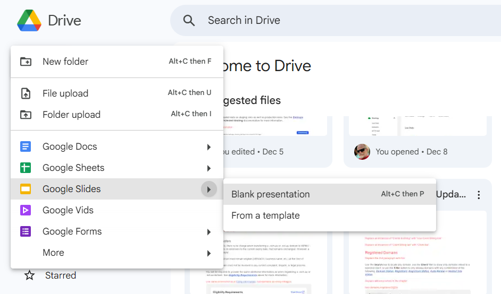This screenshot has height=294, width=501.
Task: Open the More menu entry
Action: [x=117, y=253]
